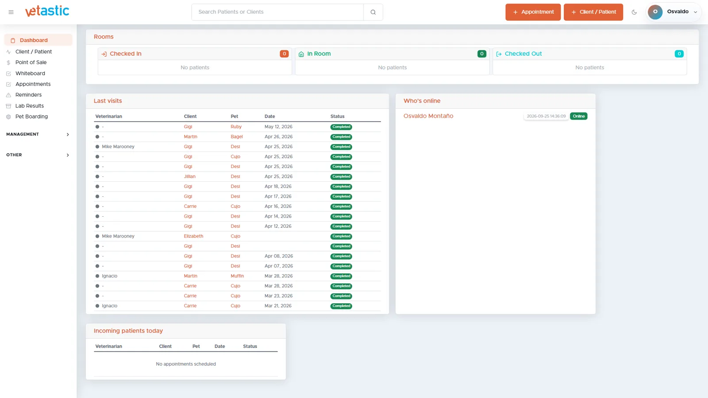The image size is (708, 398).
Task: Click the hamburger menu icon
Action: [11, 12]
